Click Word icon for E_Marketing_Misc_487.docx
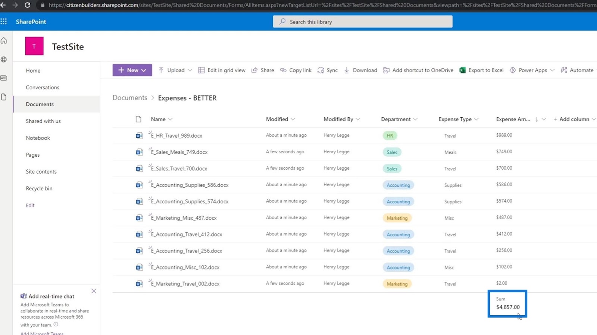 tap(139, 218)
